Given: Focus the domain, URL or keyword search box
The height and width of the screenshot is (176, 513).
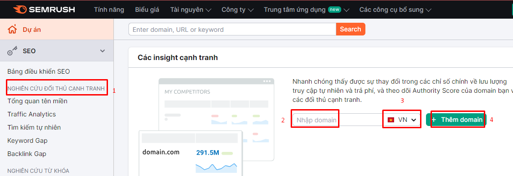Looking at the screenshot, I should click(232, 29).
